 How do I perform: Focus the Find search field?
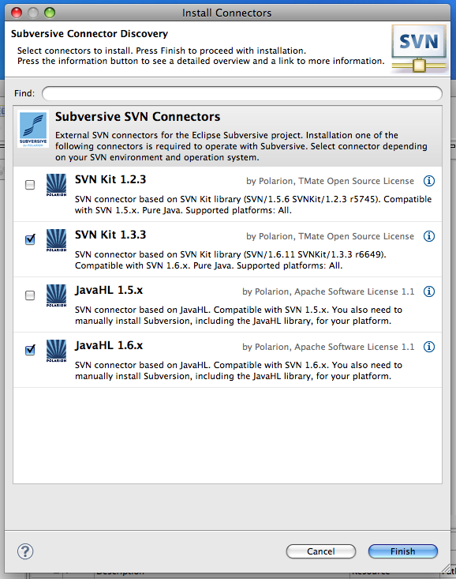(x=242, y=93)
